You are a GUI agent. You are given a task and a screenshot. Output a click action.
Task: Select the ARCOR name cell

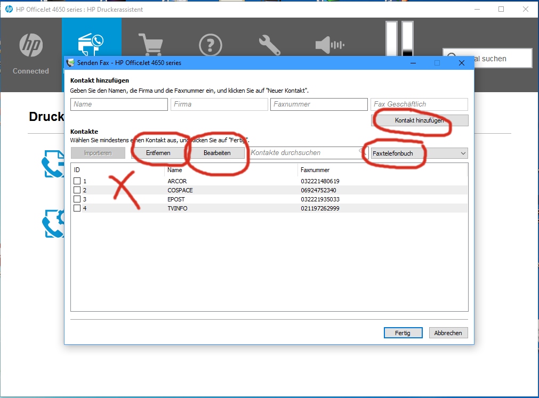click(x=177, y=181)
